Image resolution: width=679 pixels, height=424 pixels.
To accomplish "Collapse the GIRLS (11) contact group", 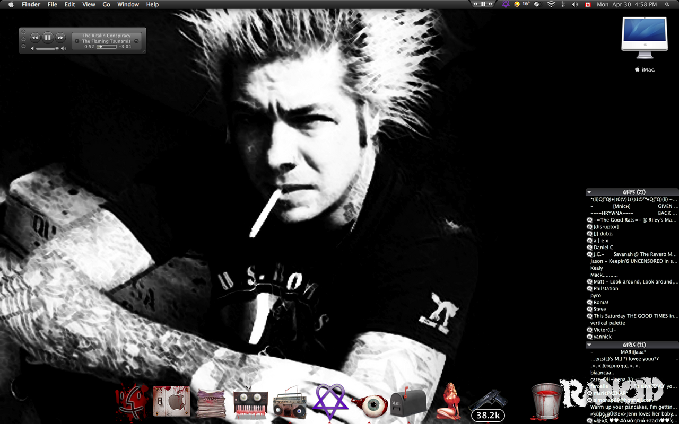I will point(589,344).
